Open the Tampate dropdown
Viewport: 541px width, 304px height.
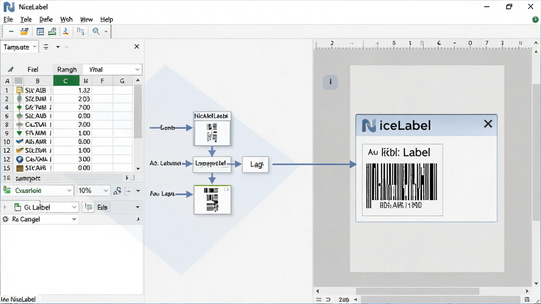34,46
